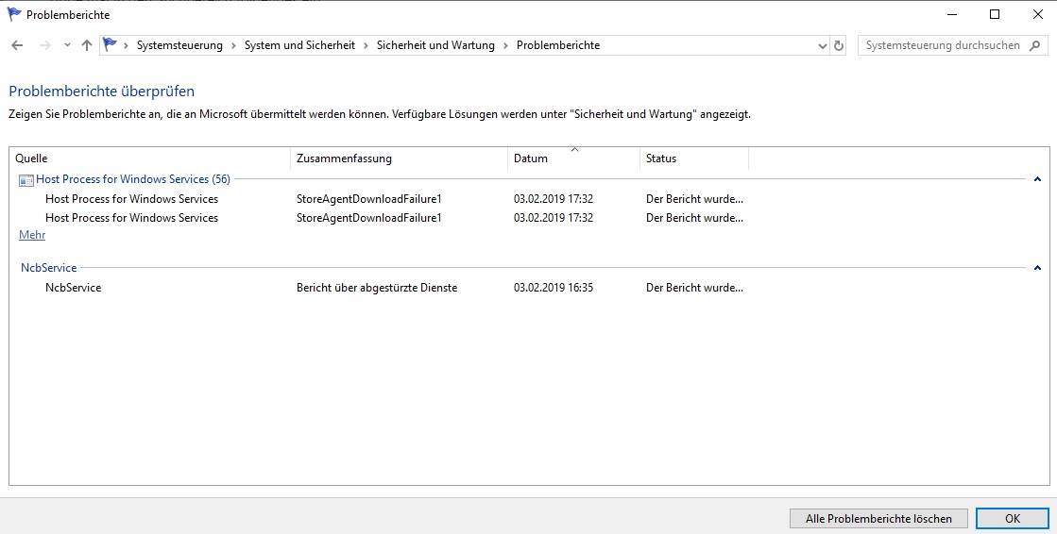Click the Host Process group icon
Screen dimensions: 1057x534
tap(26, 180)
